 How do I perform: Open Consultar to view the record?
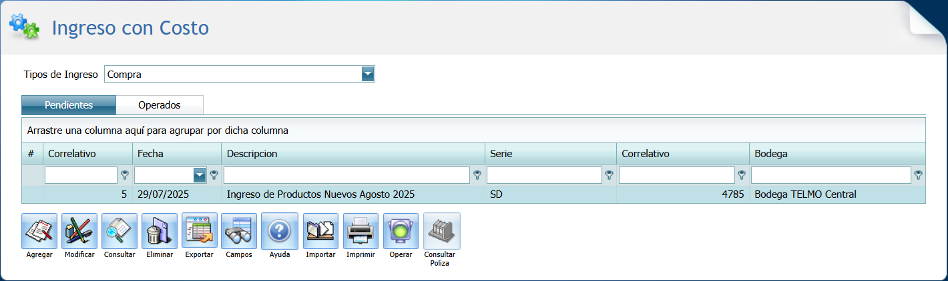pyautogui.click(x=120, y=231)
